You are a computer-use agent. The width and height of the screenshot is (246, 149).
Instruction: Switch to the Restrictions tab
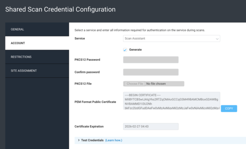click(37, 57)
